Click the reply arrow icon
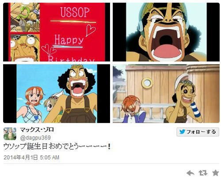221x180 pixels. 190,173
